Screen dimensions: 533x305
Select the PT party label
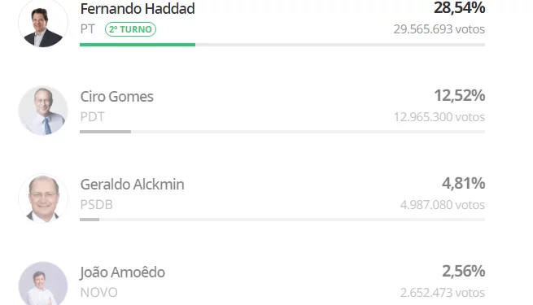click(88, 29)
